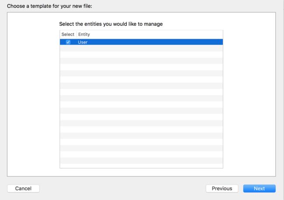
Task: Click the Select column header
Action: (68, 34)
